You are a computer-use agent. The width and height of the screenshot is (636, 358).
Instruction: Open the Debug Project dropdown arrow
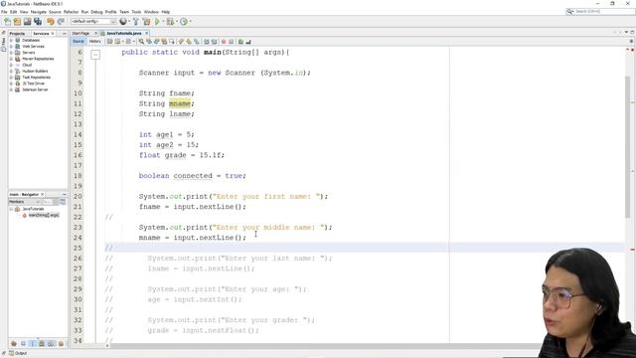[x=177, y=22]
